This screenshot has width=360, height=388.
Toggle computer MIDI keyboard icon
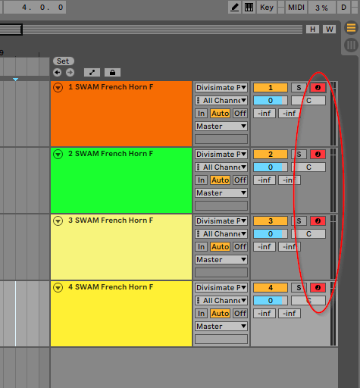[249, 8]
